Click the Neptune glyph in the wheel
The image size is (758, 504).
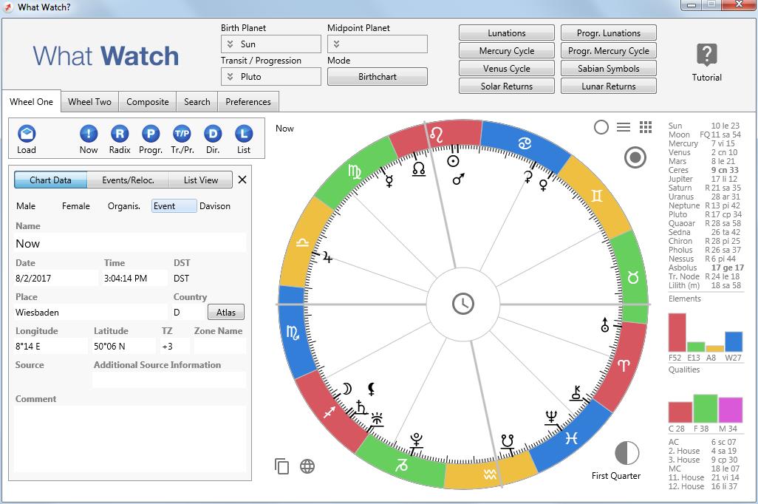552,417
